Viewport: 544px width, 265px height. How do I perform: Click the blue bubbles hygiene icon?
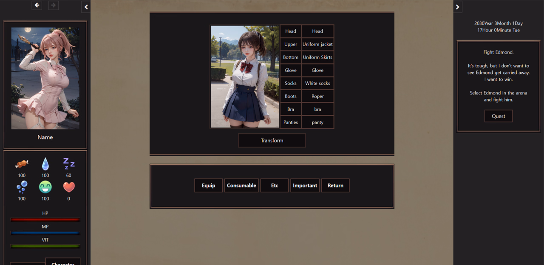coord(22,187)
